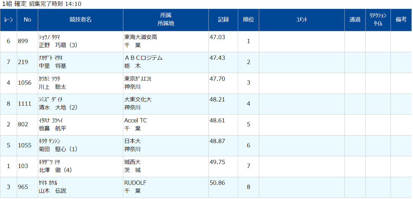
Task: Select the heat title 1組 確定 招集完了時刻 14:10
Action: (x=42, y=4)
